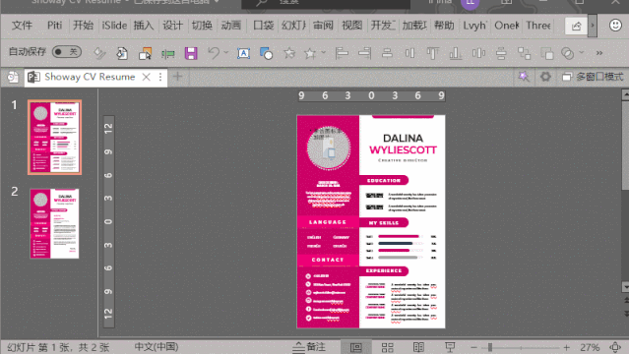Screen dimensions: 629x354
Task: Switch to the 插入 tab
Action: pos(144,26)
